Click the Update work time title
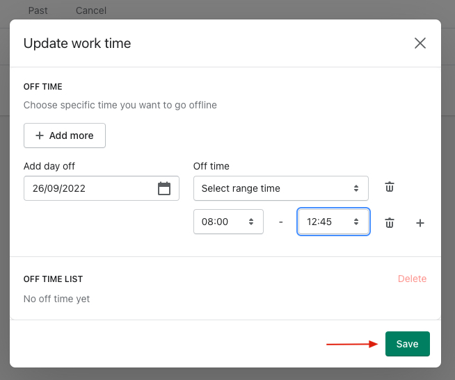Viewport: 455px width, 380px height. pyautogui.click(x=77, y=43)
